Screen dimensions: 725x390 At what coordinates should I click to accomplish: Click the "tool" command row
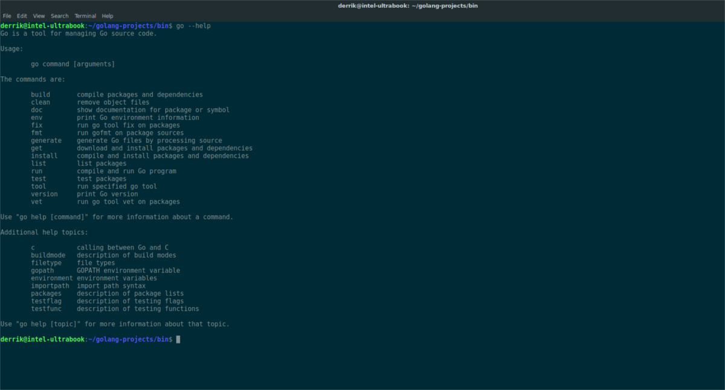pos(94,187)
